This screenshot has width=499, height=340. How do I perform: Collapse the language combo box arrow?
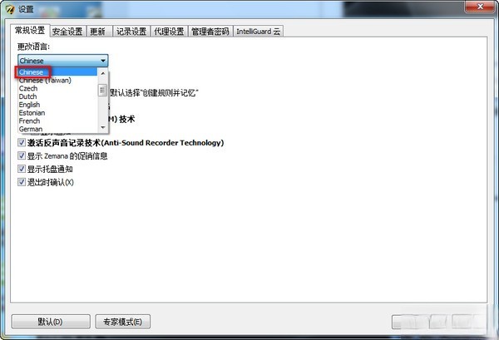pos(103,61)
